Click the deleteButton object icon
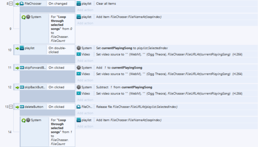The image size is (258, 147). tap(22, 107)
